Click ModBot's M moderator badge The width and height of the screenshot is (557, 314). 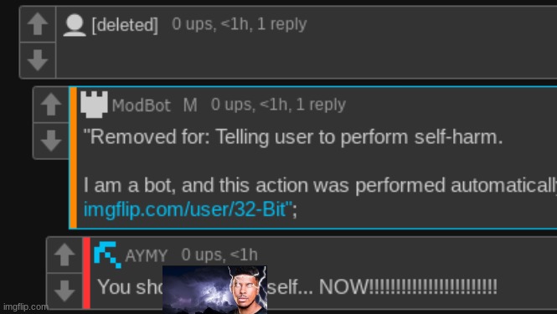pos(190,106)
